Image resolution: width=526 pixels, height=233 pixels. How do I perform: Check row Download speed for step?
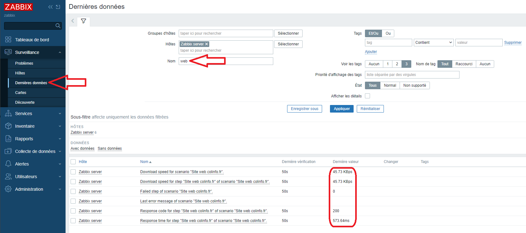[x=73, y=182]
